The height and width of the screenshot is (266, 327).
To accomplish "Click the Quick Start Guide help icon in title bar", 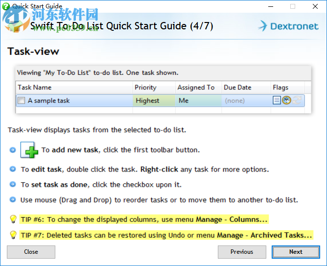I will pos(6,6).
